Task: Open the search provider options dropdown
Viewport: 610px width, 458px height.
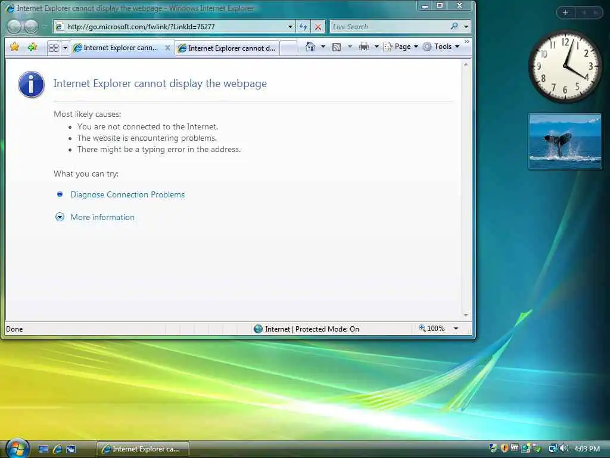Action: click(466, 26)
